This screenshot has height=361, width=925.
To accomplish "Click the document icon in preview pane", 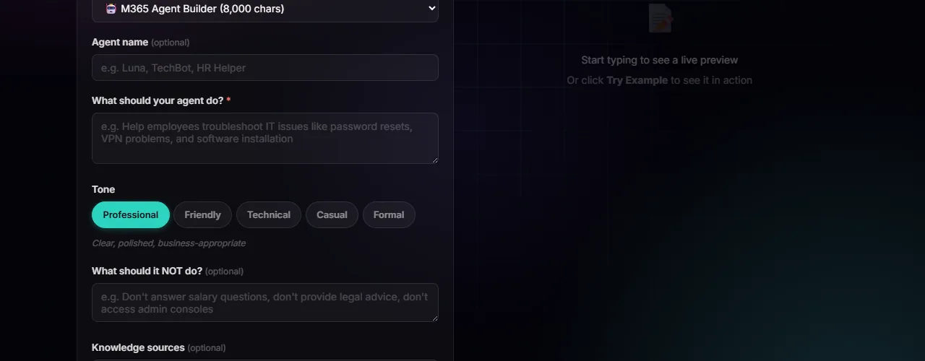I will (x=660, y=18).
